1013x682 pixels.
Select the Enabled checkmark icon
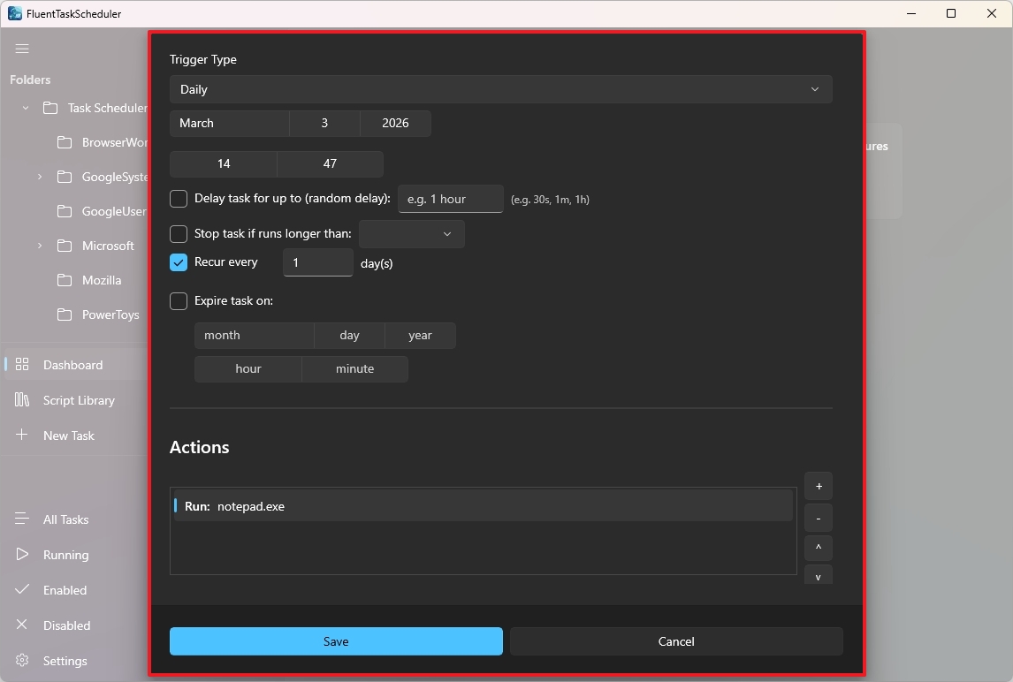[22, 590]
